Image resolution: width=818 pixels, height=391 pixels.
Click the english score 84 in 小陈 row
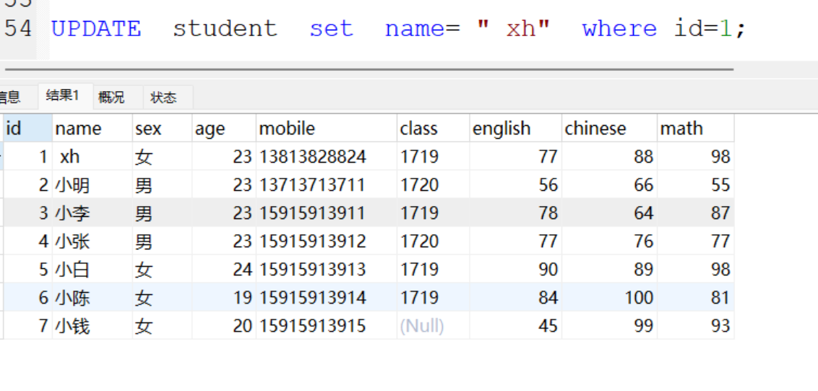[x=516, y=298]
